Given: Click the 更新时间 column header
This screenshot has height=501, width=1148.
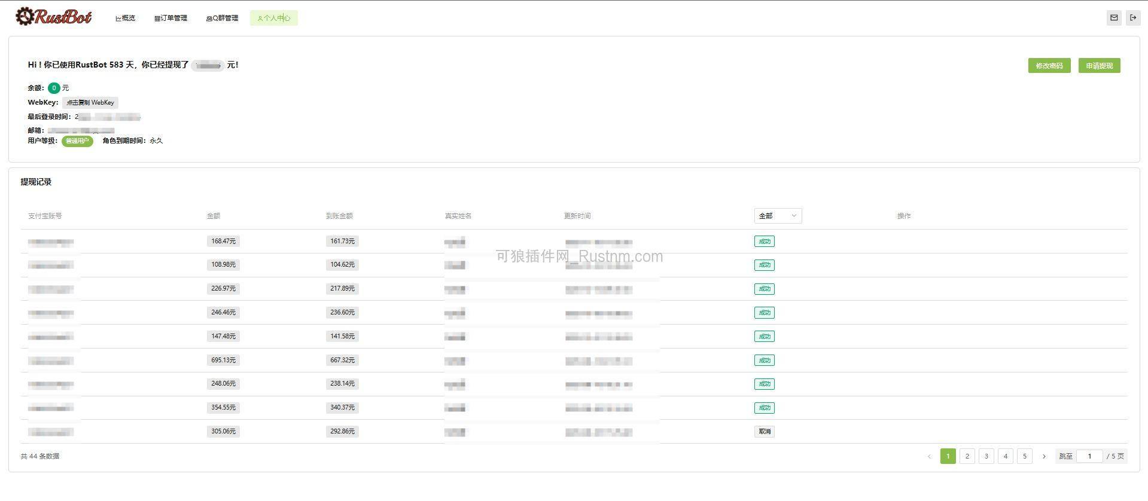Looking at the screenshot, I should click(x=577, y=216).
